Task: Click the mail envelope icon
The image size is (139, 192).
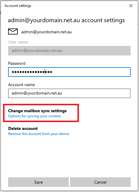Action: (x=13, y=31)
